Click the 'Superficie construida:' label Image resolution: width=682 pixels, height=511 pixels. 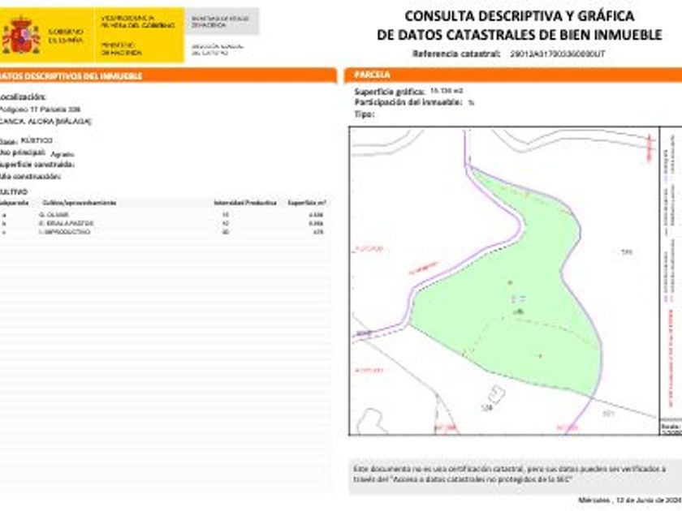(x=37, y=165)
